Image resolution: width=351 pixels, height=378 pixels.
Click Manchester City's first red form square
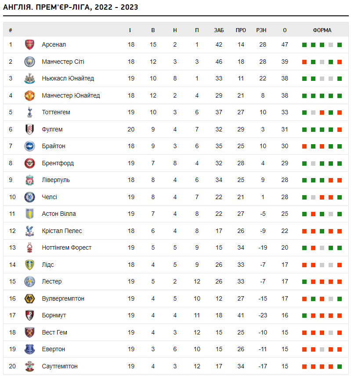pyautogui.click(x=304, y=62)
